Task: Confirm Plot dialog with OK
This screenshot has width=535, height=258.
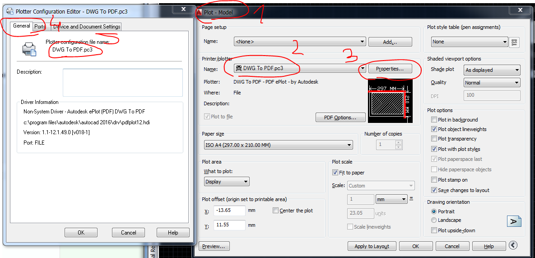Action: click(x=415, y=246)
